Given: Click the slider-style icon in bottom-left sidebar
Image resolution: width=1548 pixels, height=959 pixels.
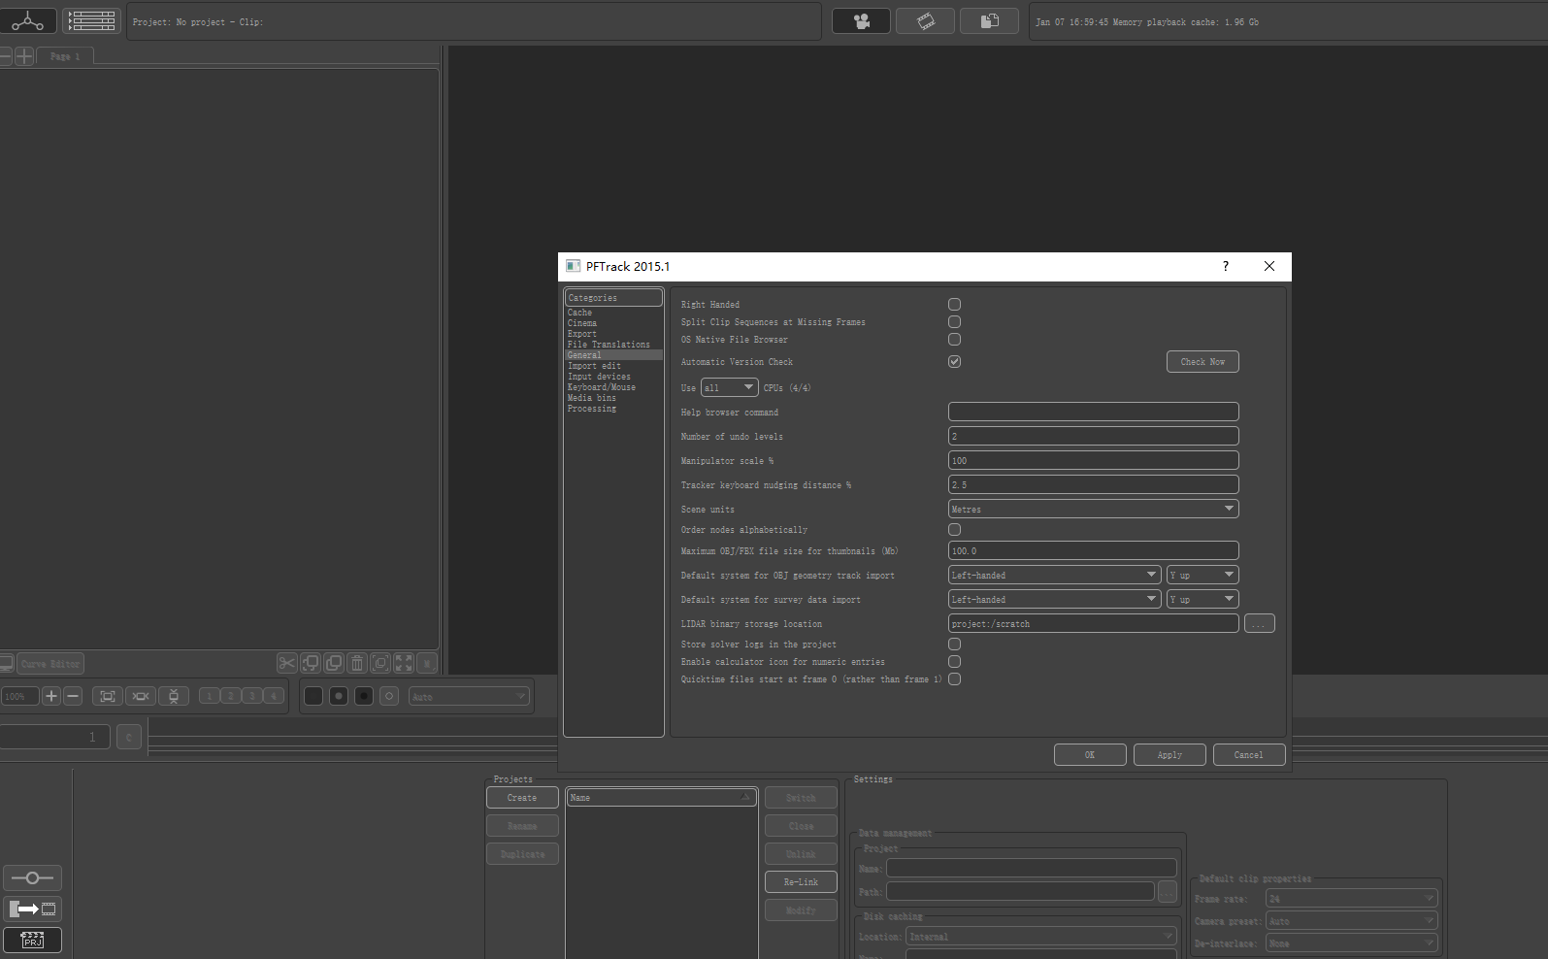Looking at the screenshot, I should [x=32, y=877].
